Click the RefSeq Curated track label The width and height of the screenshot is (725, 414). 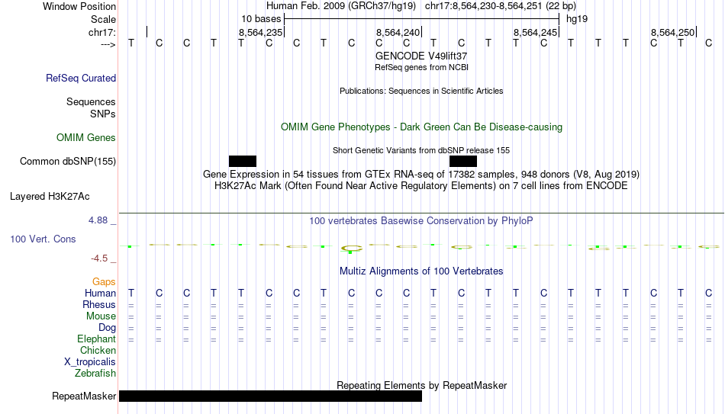pos(81,78)
